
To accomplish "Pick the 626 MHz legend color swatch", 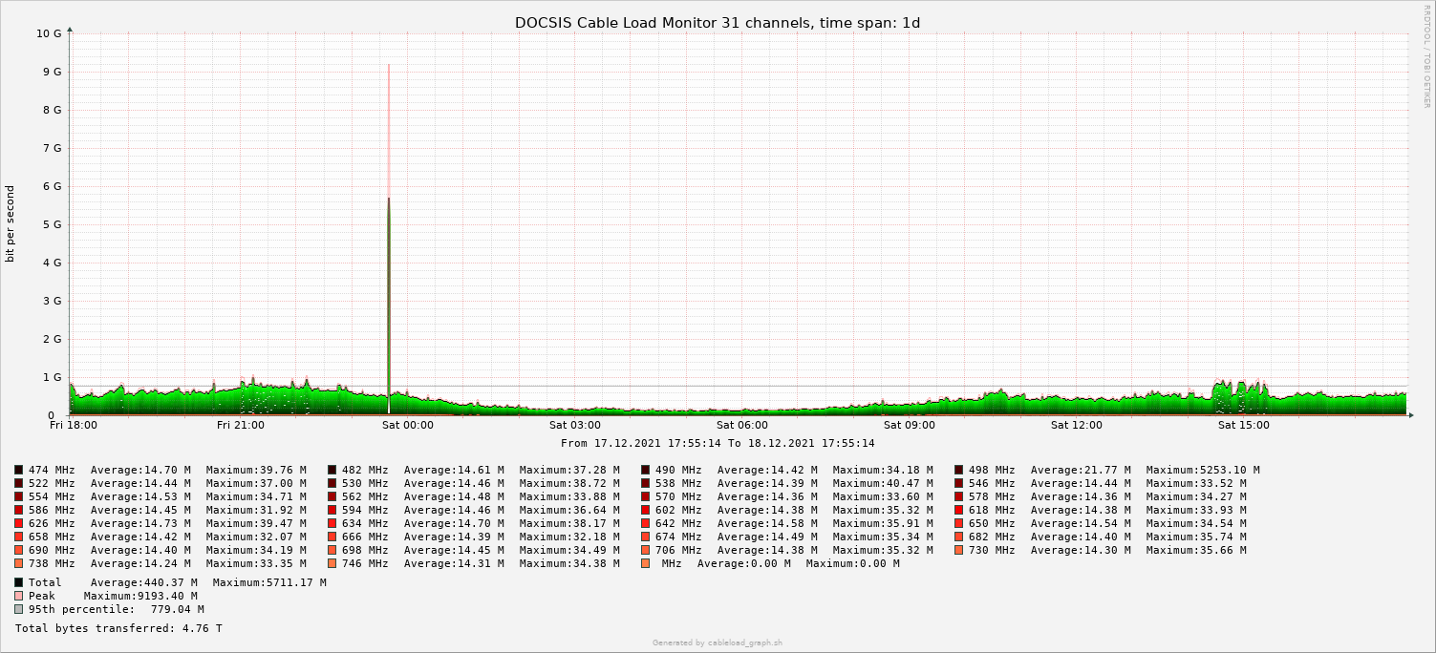I will (19, 523).
